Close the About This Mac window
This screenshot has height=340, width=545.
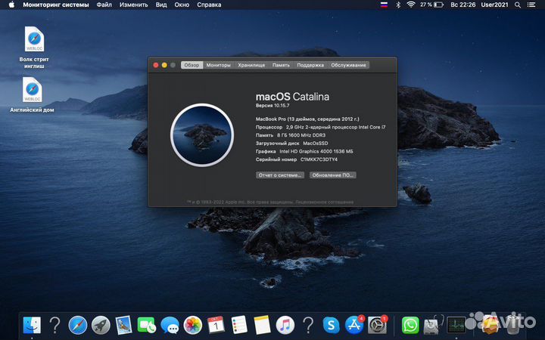click(156, 65)
